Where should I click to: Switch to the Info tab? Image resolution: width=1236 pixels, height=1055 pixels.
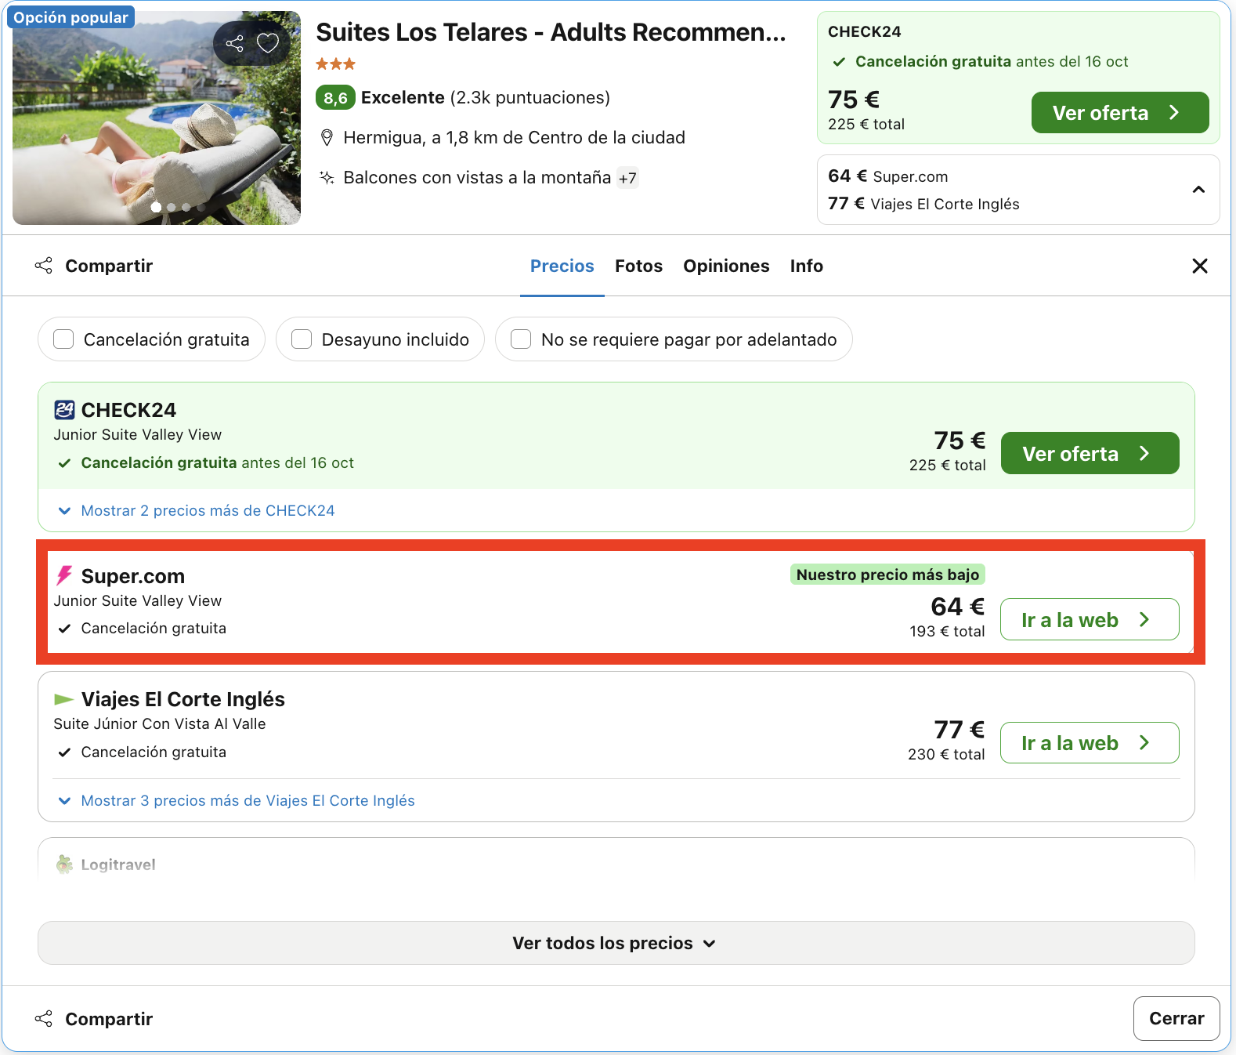(807, 266)
